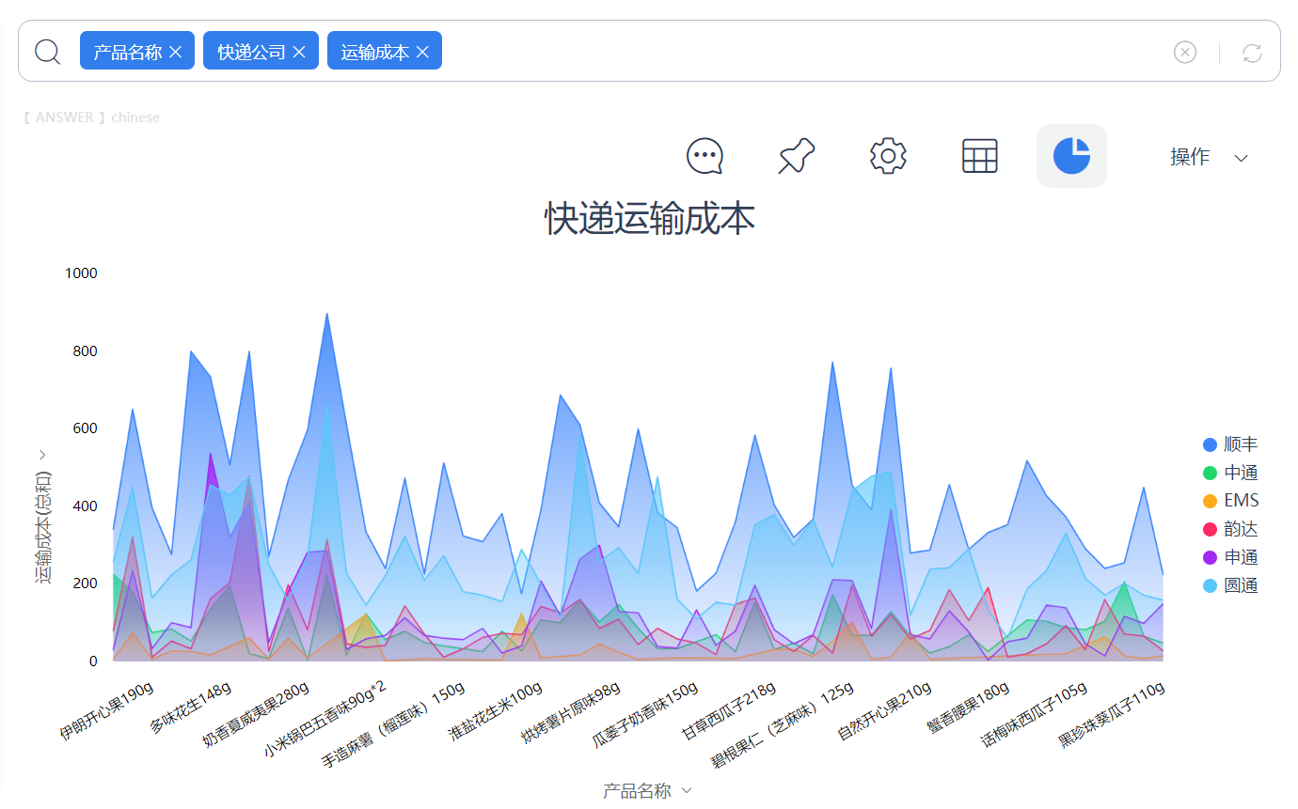The height and width of the screenshot is (809, 1298).
Task: Click inside the search input field
Action: (x=658, y=51)
